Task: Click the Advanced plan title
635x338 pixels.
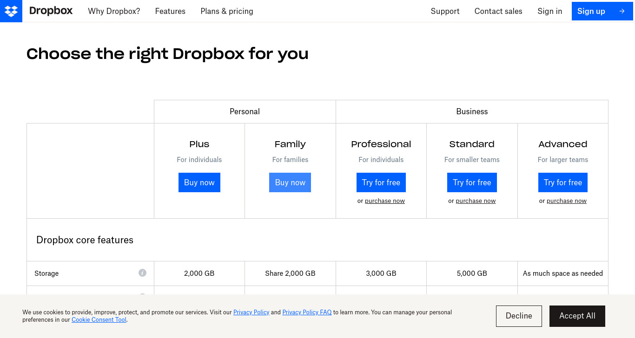Action: pos(563,144)
